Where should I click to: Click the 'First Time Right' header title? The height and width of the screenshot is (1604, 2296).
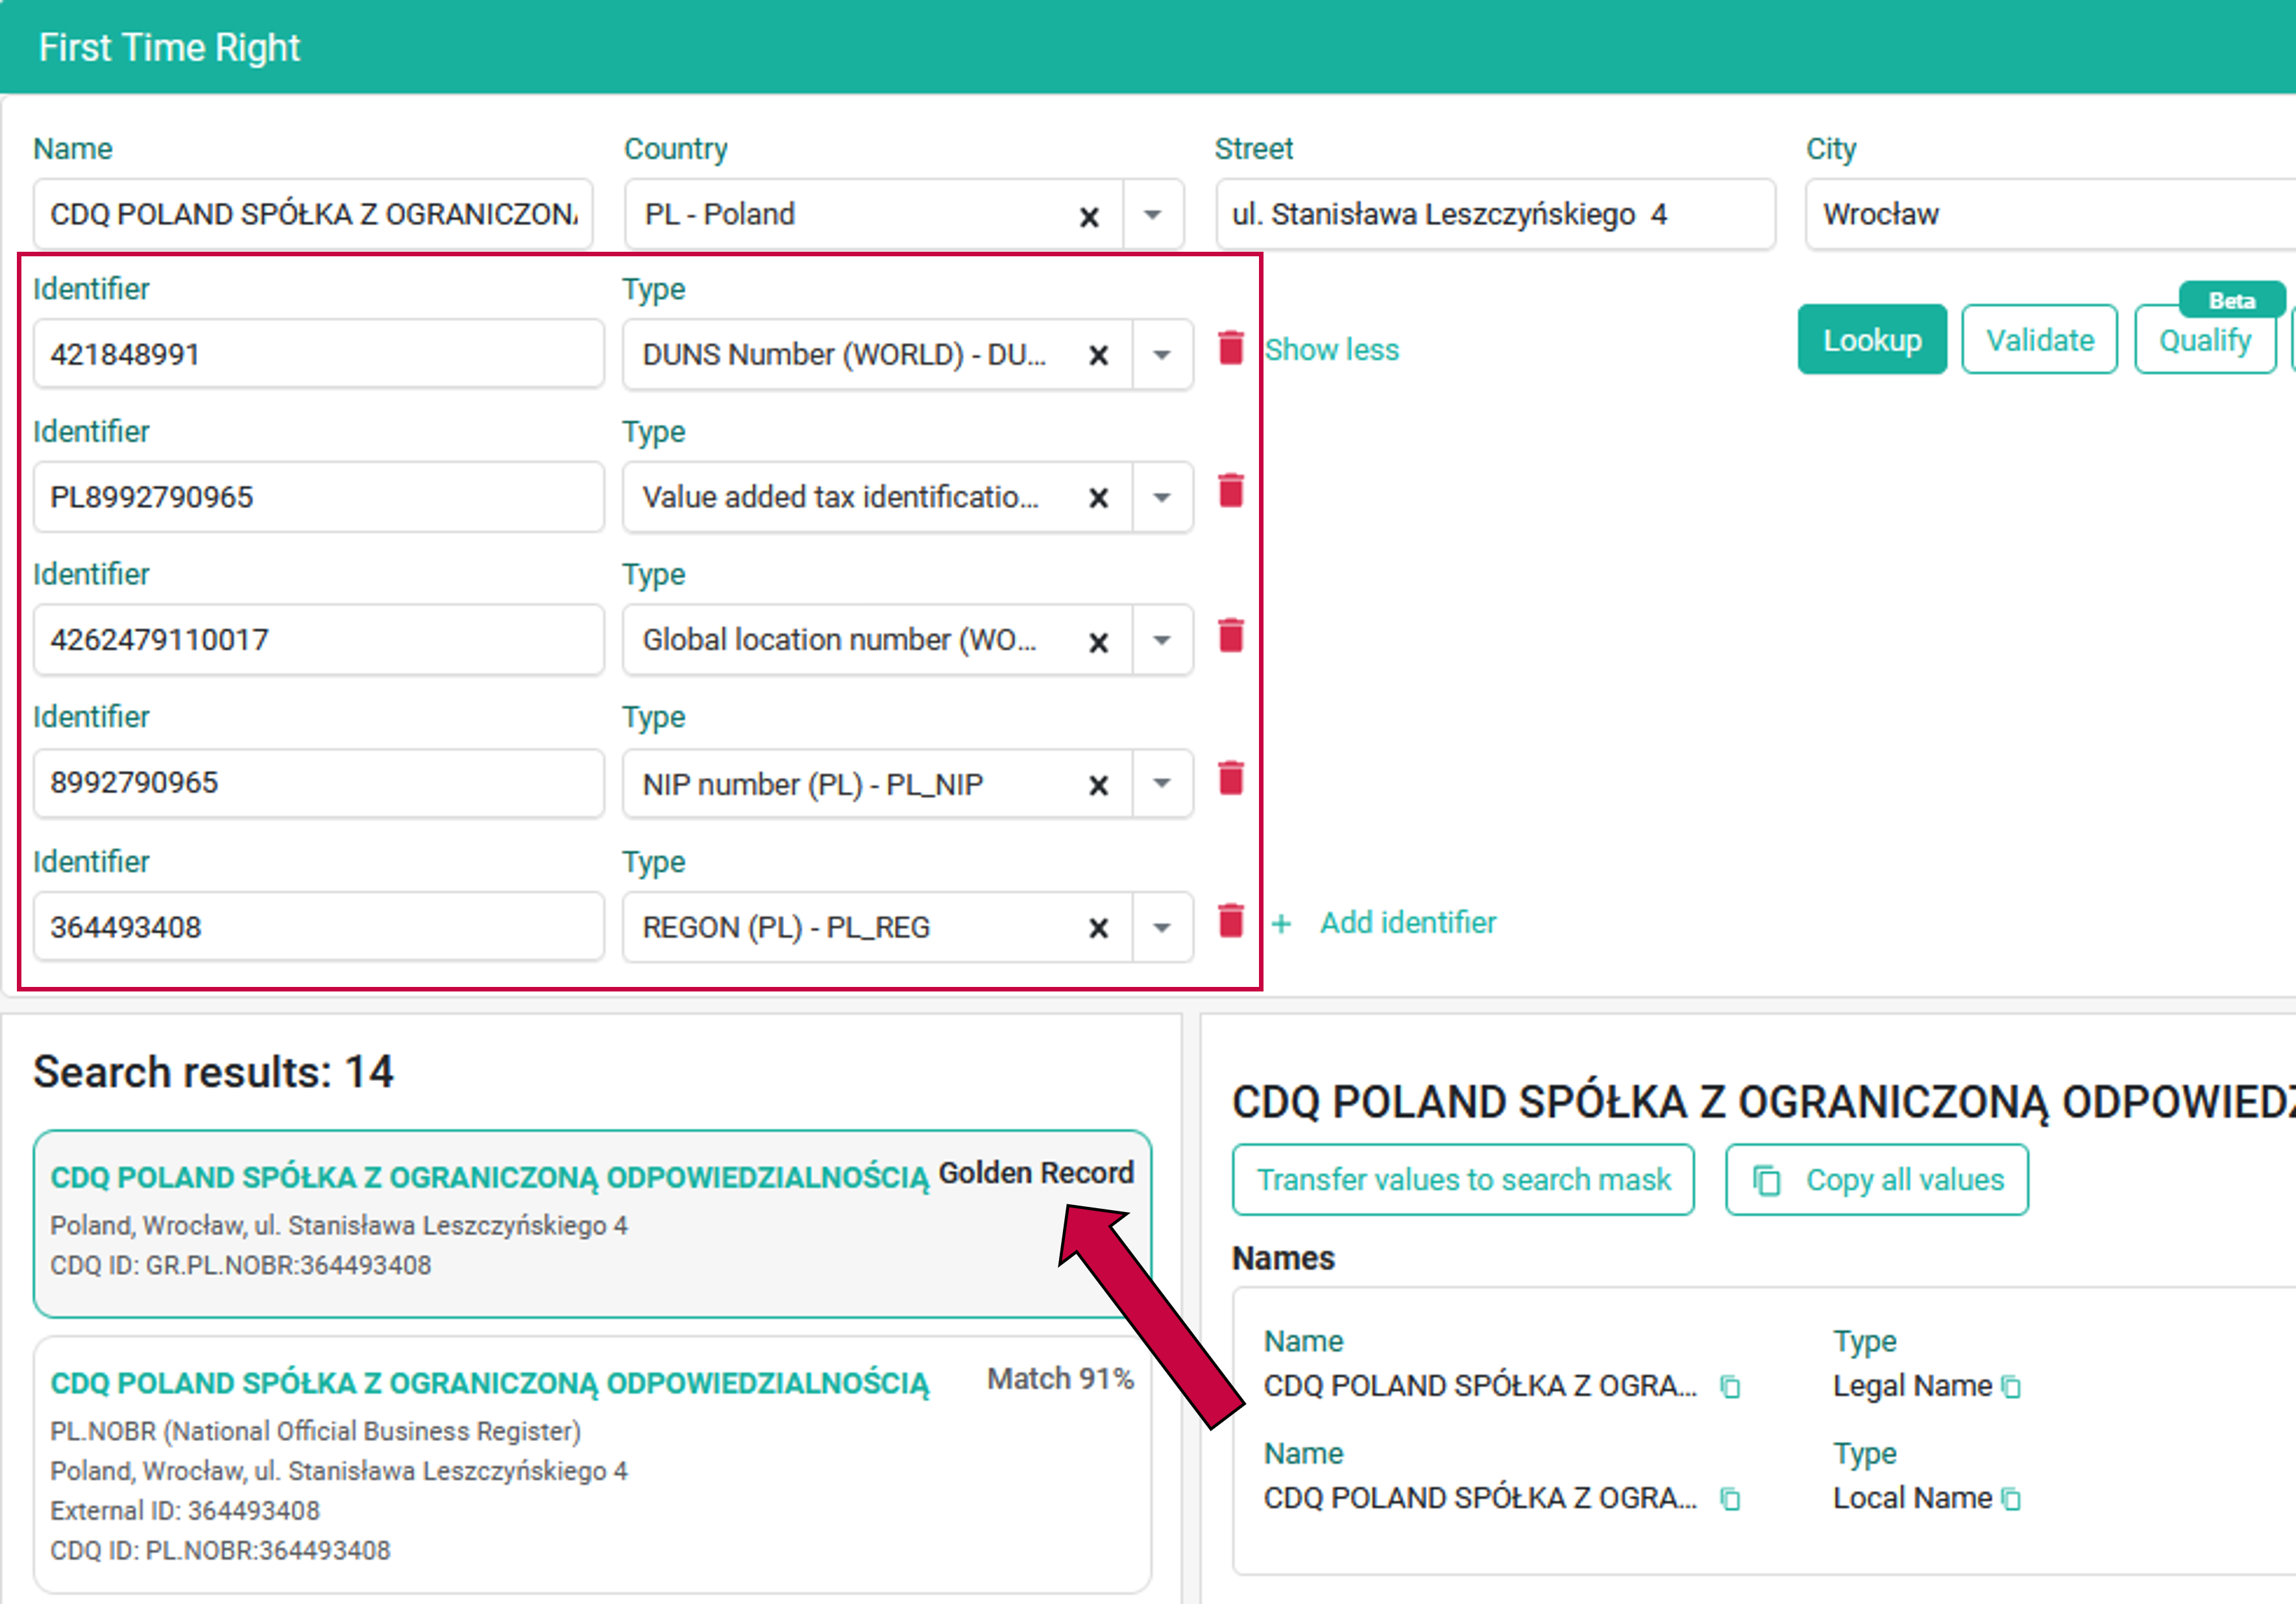pyautogui.click(x=169, y=48)
